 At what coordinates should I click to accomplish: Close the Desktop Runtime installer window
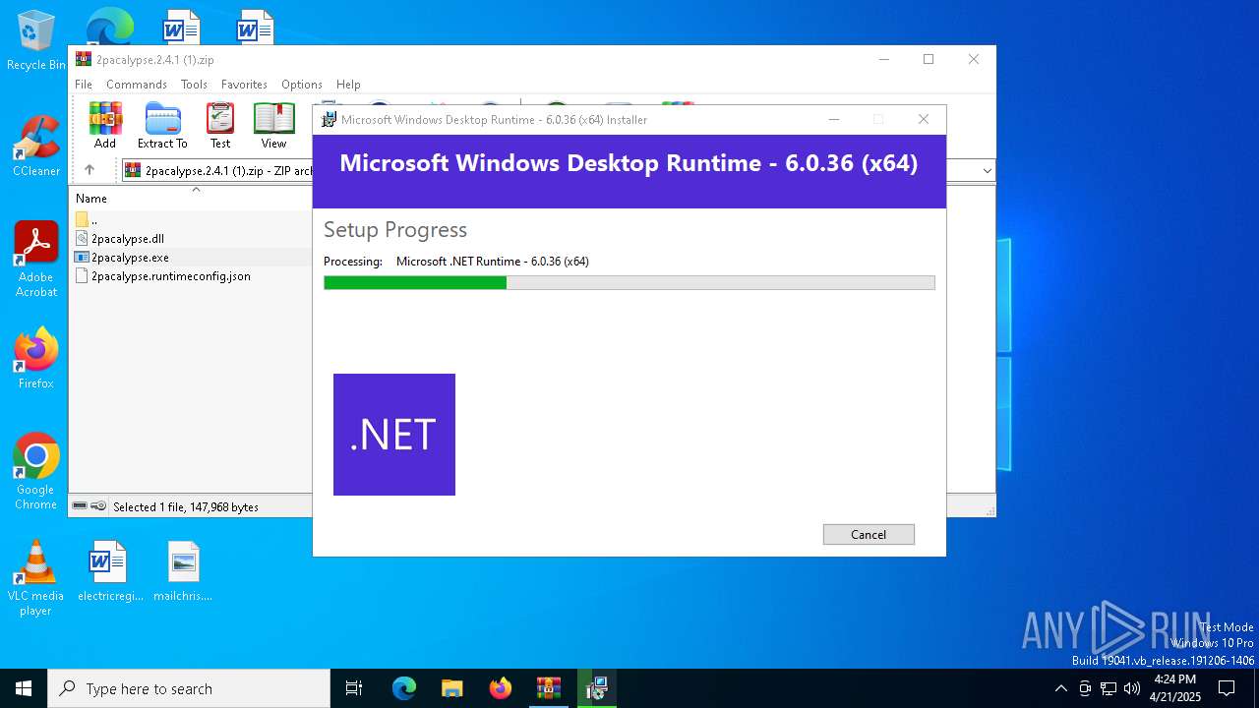(x=923, y=119)
